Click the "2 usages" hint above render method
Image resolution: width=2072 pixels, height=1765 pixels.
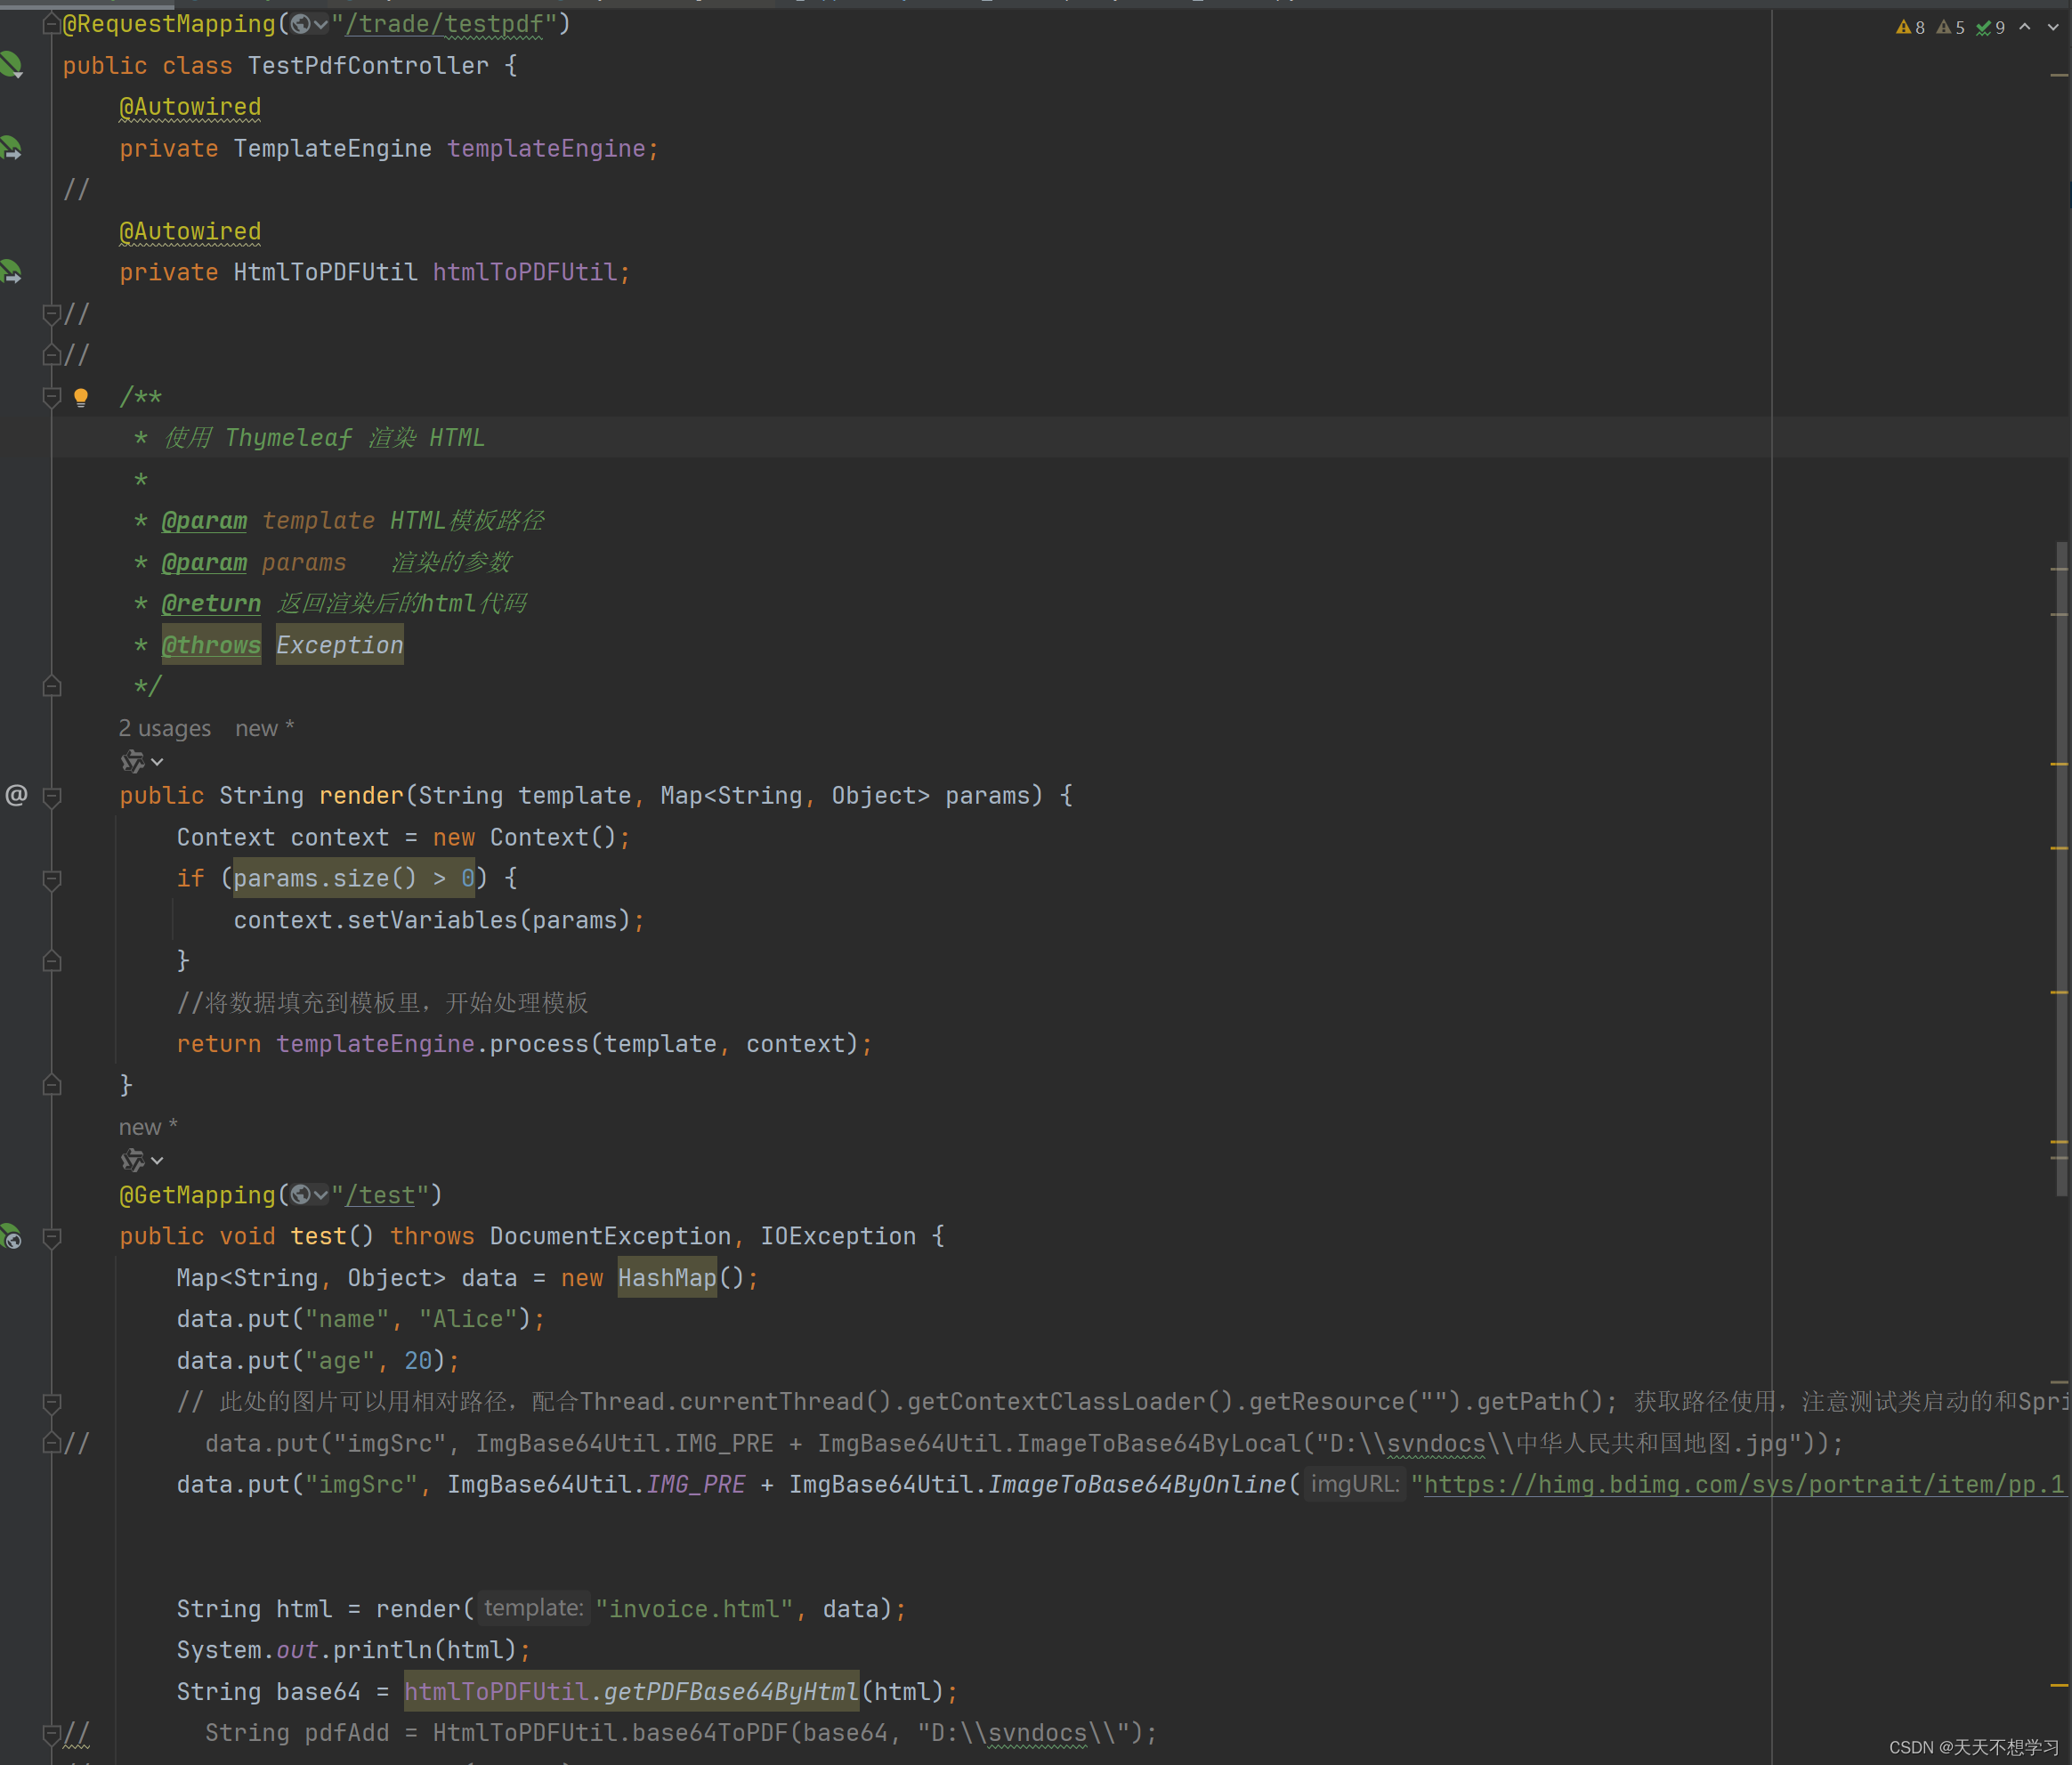(x=164, y=728)
